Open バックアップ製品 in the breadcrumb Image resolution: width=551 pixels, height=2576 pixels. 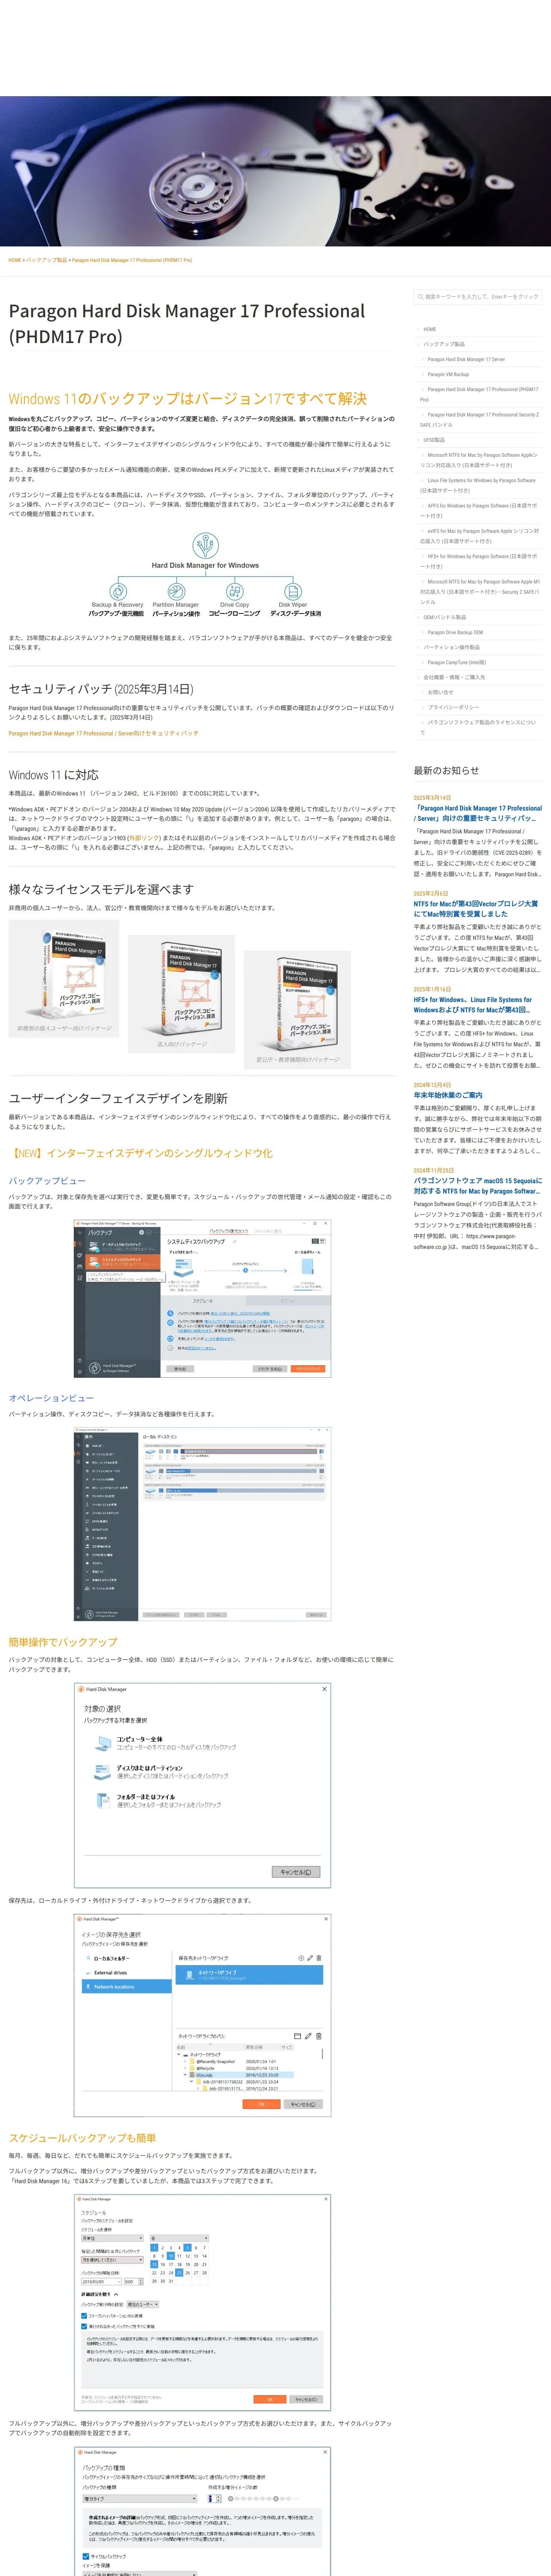(x=47, y=260)
